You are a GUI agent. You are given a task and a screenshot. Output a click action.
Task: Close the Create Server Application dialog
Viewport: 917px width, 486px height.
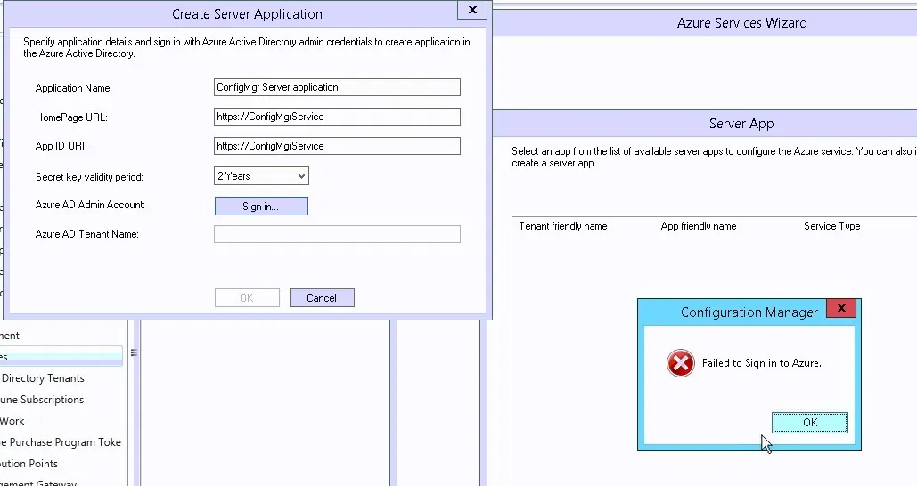coord(472,10)
